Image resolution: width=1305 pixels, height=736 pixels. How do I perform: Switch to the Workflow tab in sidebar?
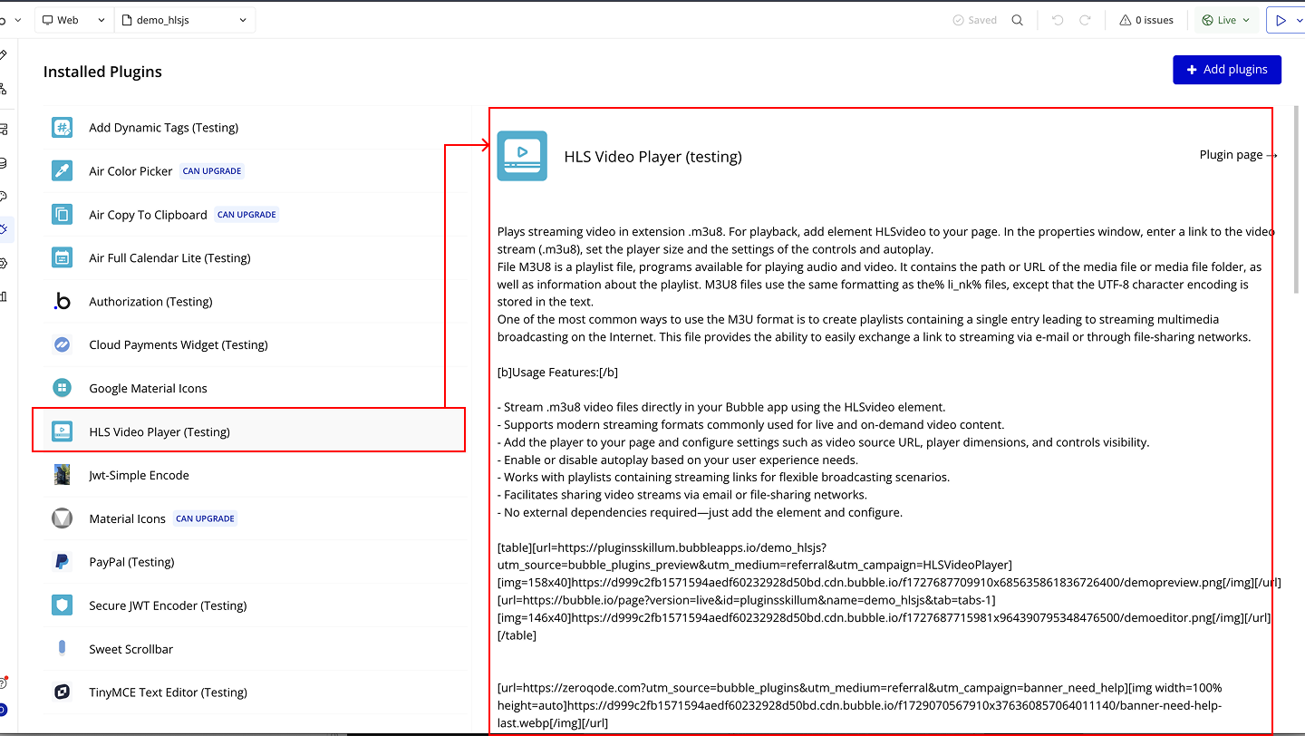[x=4, y=89]
